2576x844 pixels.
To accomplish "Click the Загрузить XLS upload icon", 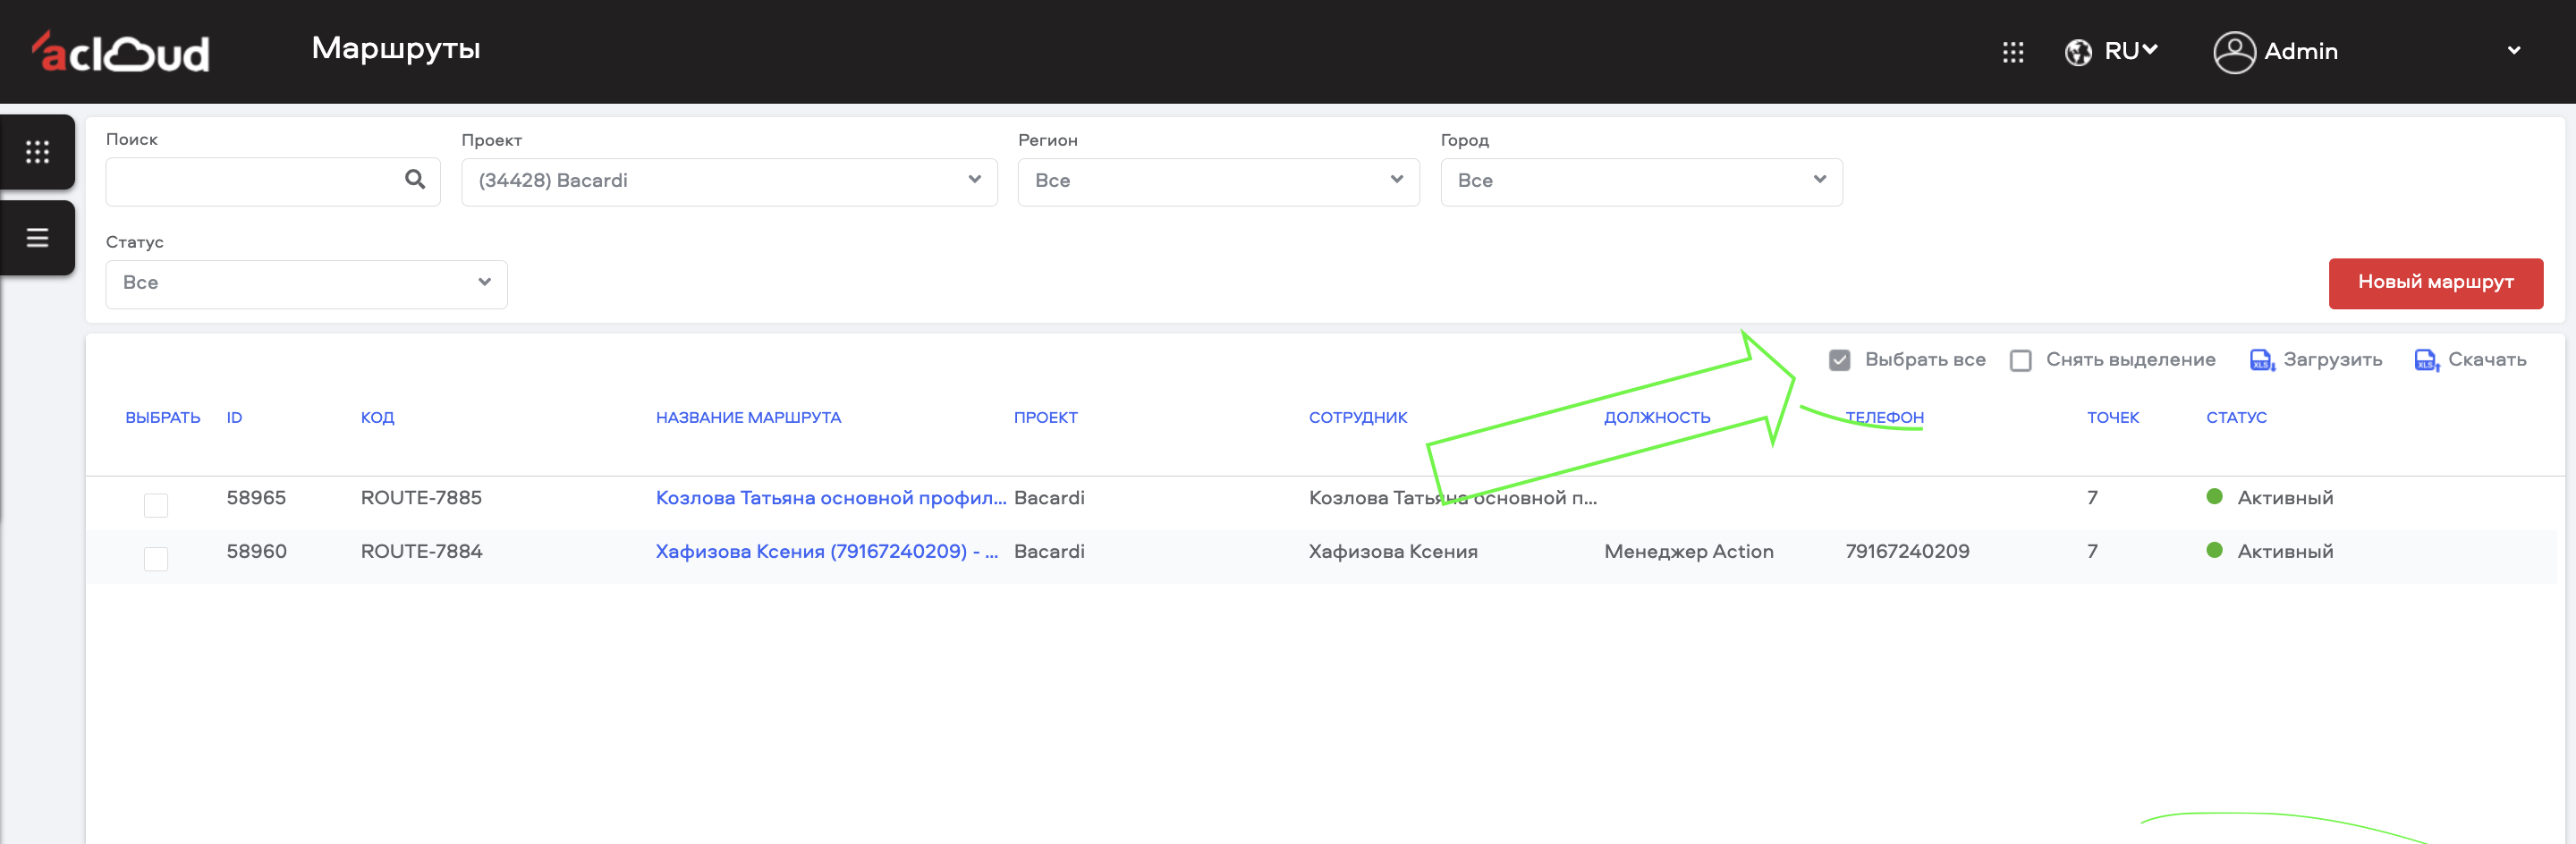I will click(2262, 360).
